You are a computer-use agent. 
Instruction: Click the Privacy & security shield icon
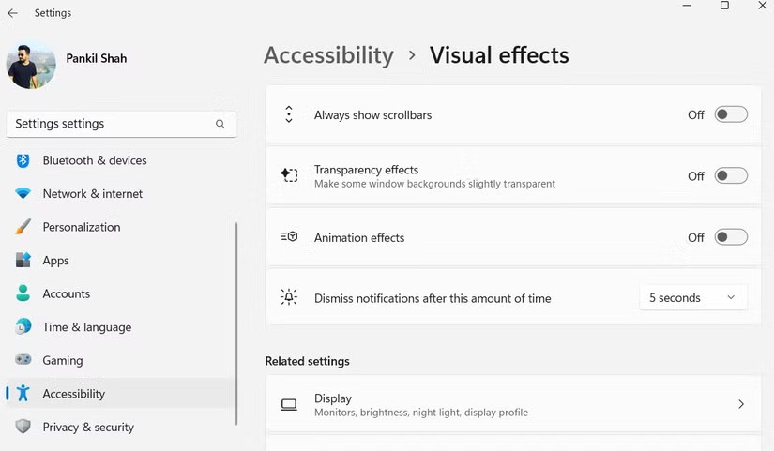[x=23, y=427]
